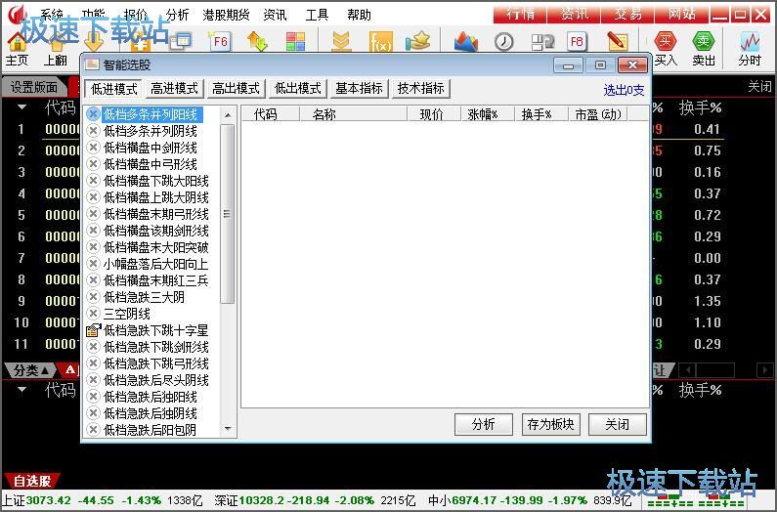
Task: Click the hand holding star icon
Action: tap(417, 42)
